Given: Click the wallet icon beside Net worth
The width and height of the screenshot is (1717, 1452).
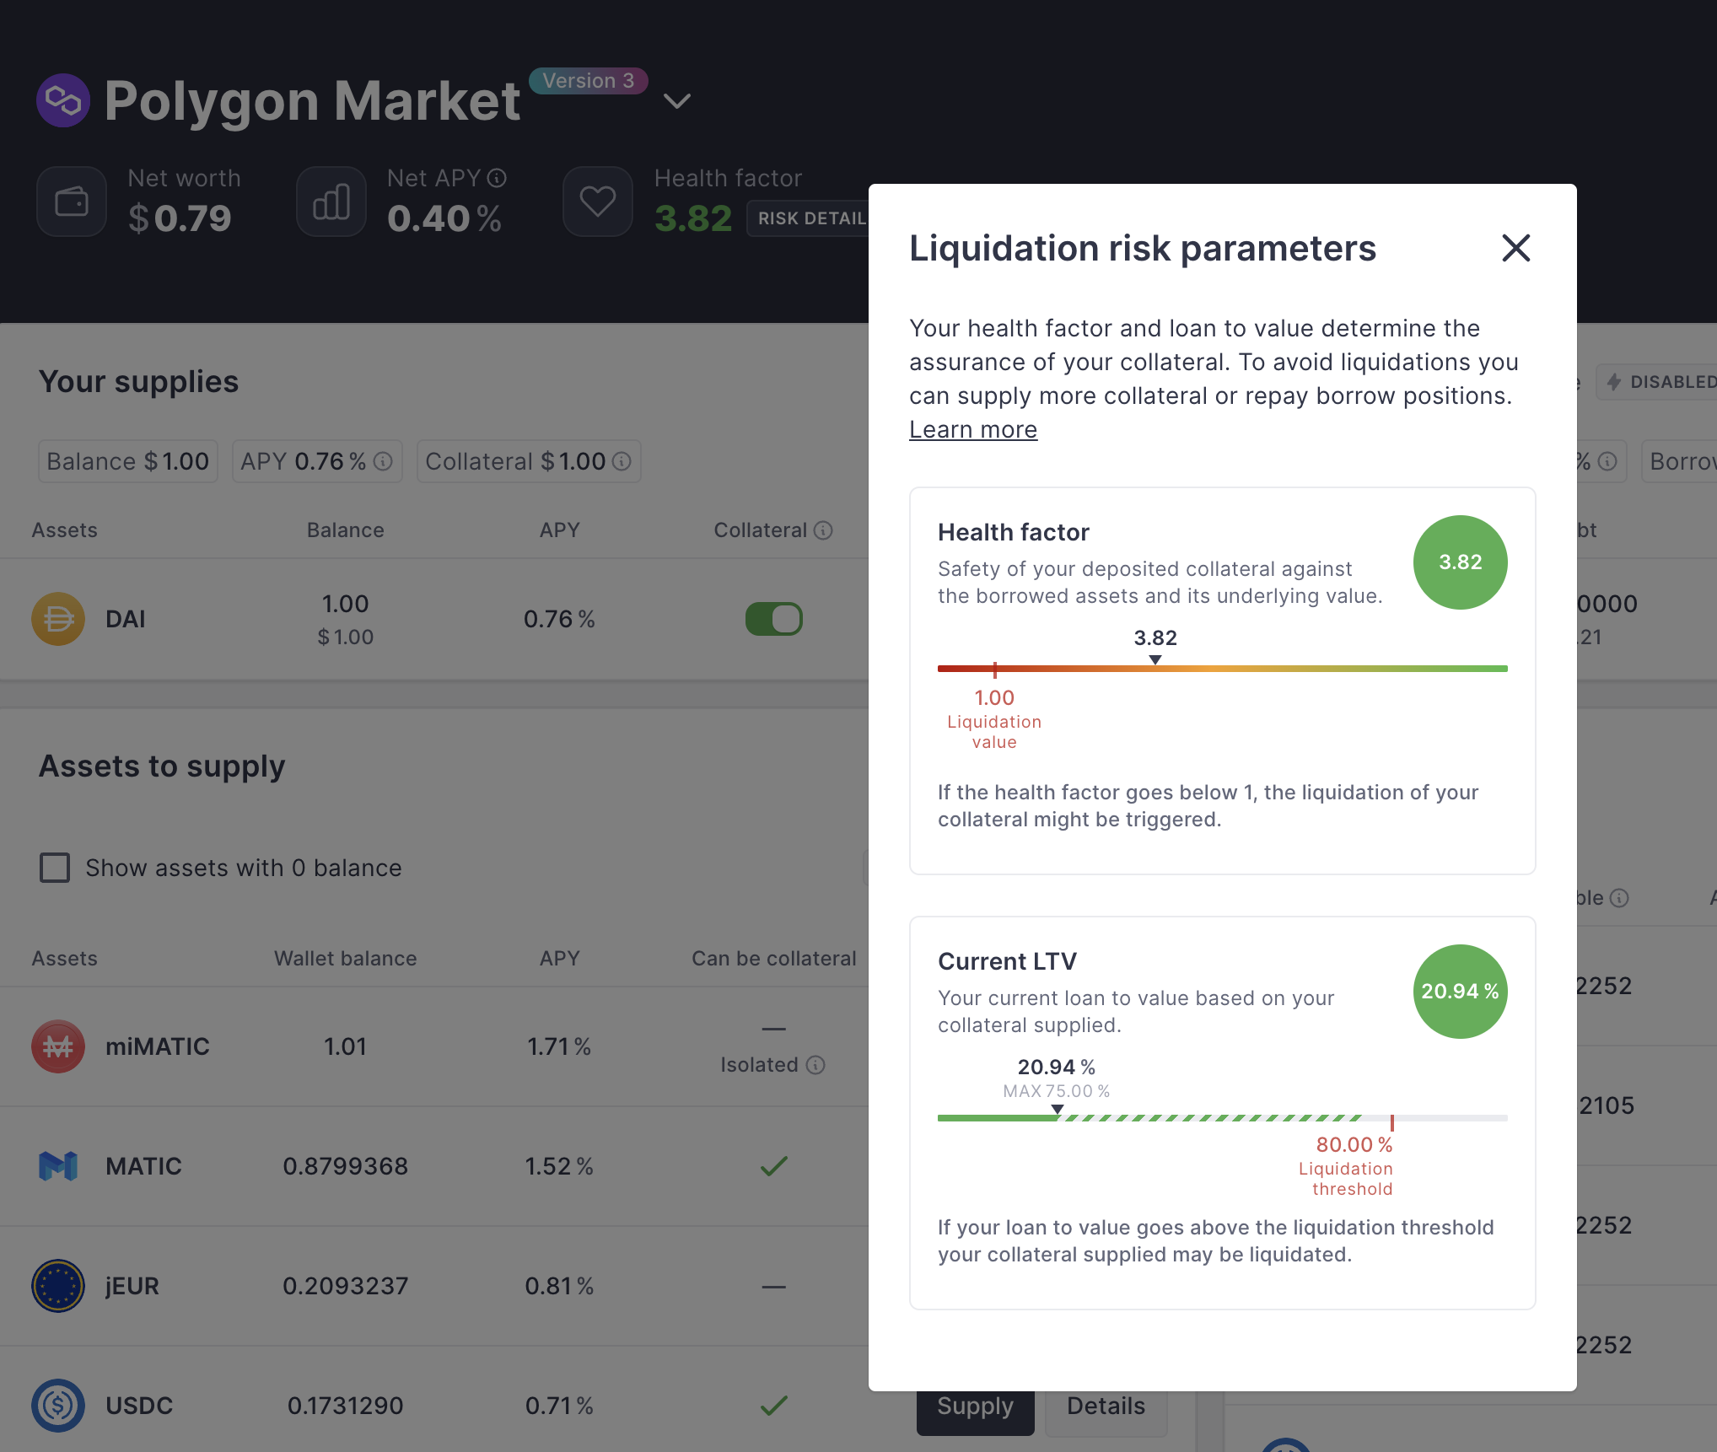Looking at the screenshot, I should pyautogui.click(x=72, y=201).
